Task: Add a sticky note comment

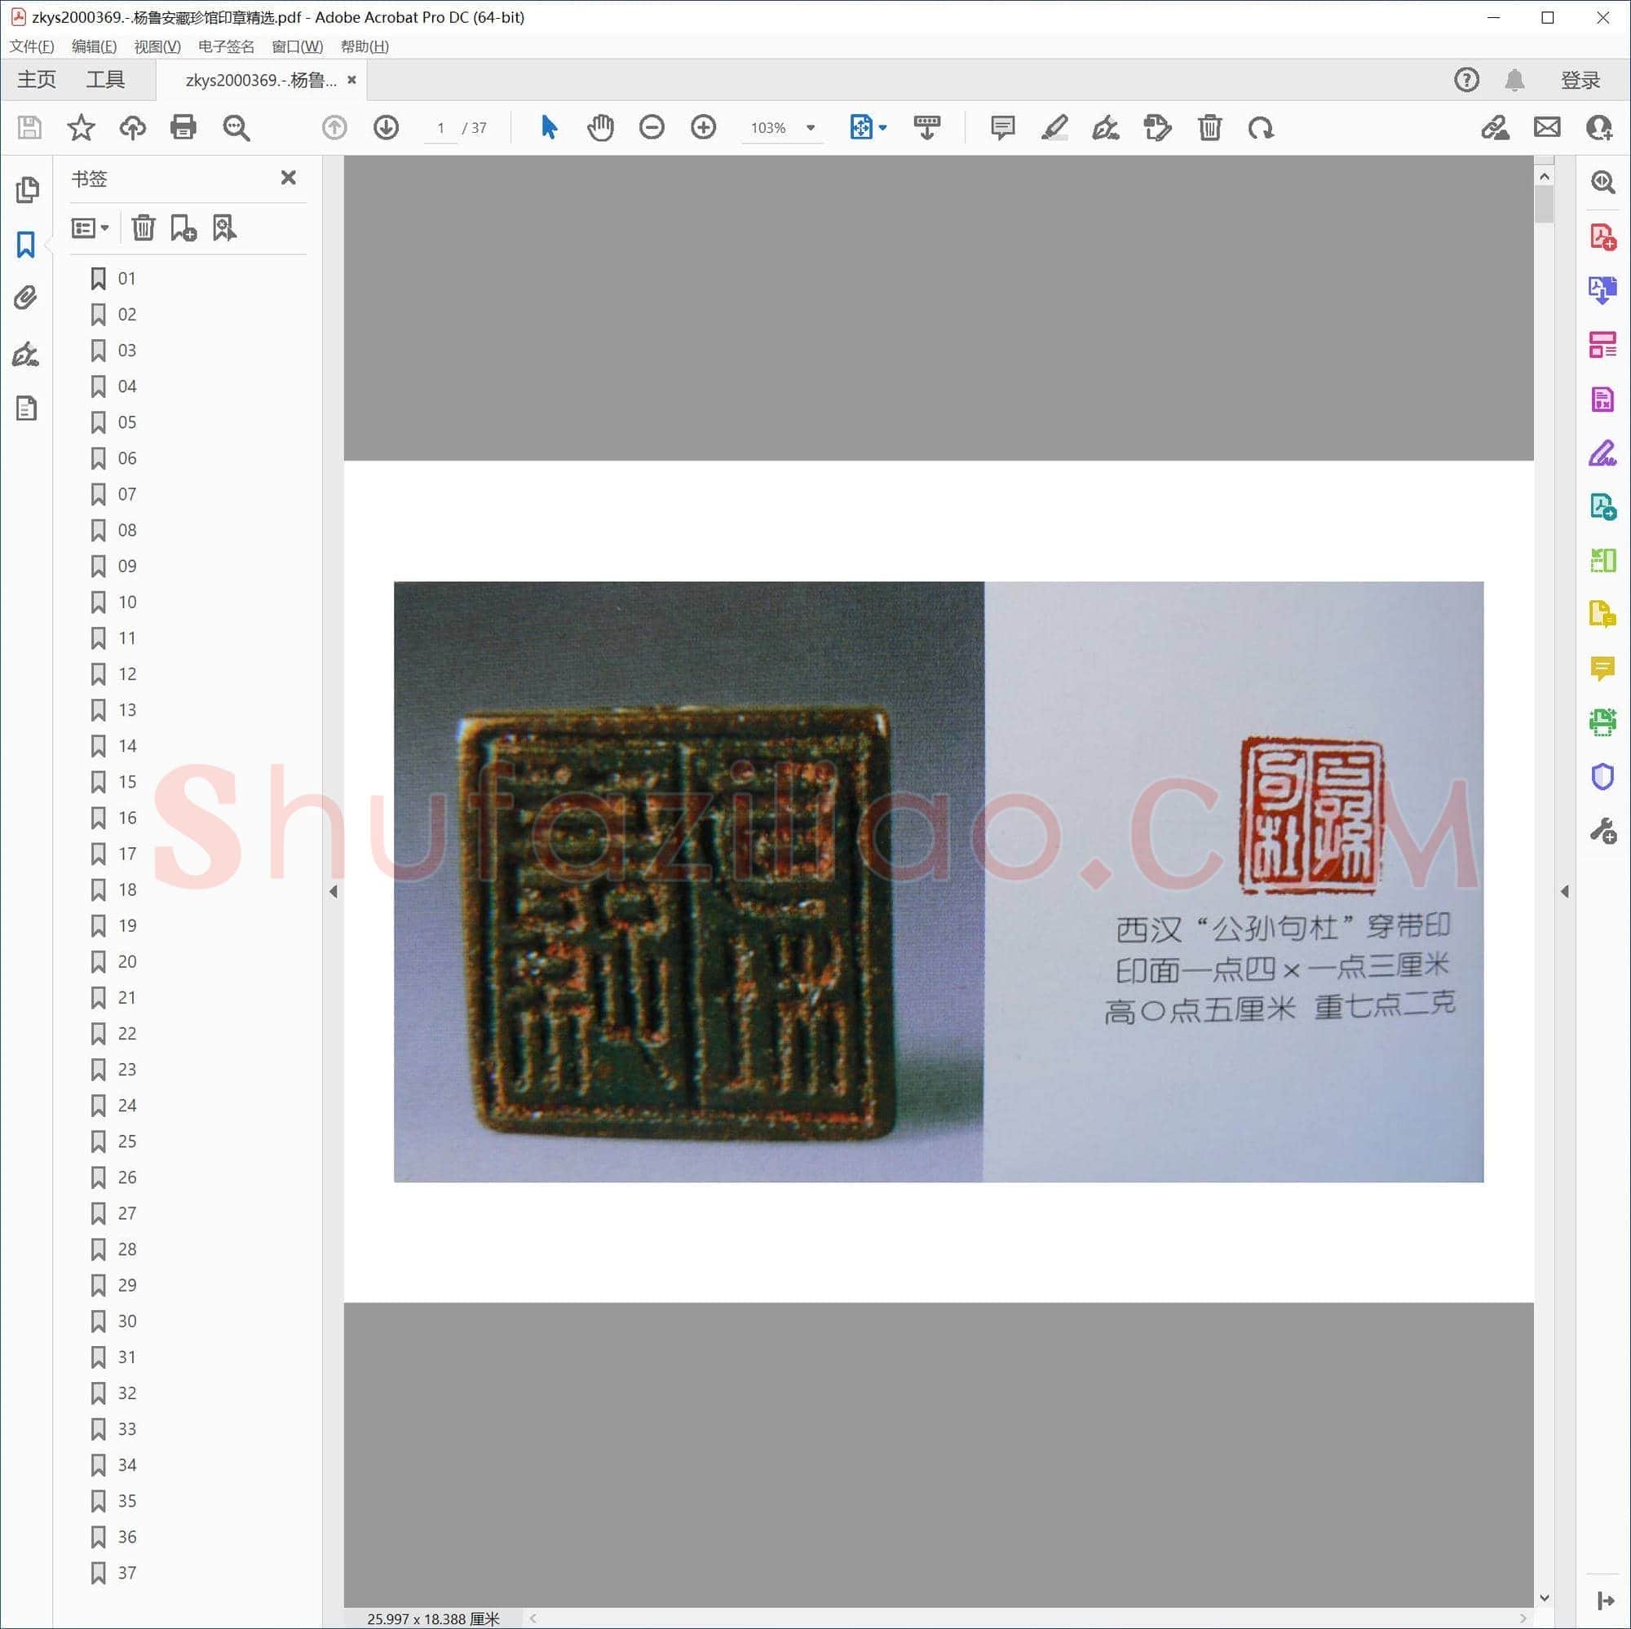Action: pos(1002,127)
